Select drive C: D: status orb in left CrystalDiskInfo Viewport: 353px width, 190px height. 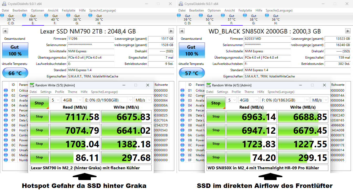click(x=2, y=15)
